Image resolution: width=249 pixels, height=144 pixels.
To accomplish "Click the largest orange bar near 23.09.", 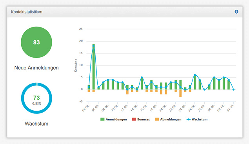I will pos(180,93).
